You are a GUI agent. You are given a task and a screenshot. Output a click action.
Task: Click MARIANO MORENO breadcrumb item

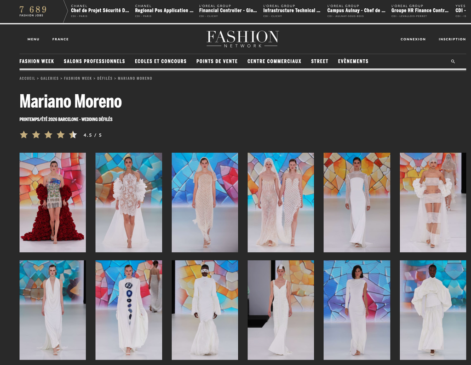[x=135, y=78]
